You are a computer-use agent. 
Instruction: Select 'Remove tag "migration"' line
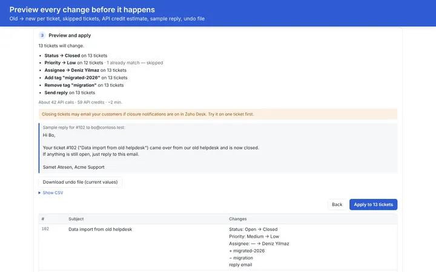click(x=84, y=85)
